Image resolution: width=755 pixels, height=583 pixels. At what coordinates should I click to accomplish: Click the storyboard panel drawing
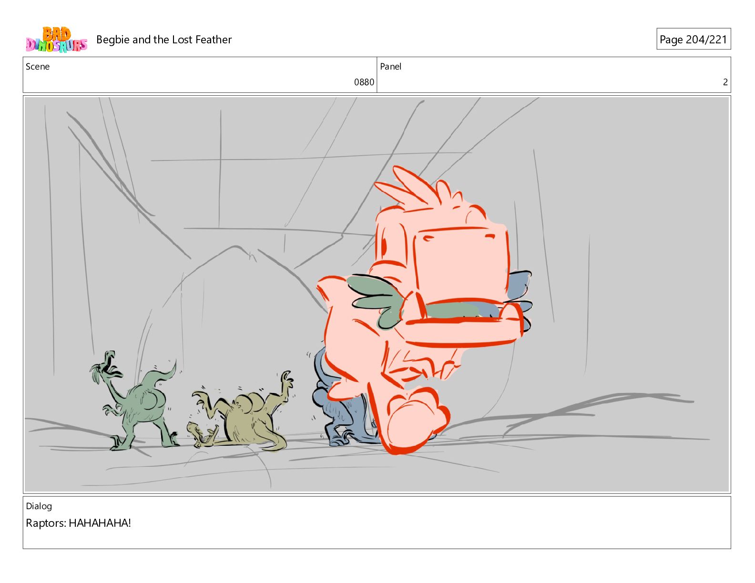coord(377,294)
